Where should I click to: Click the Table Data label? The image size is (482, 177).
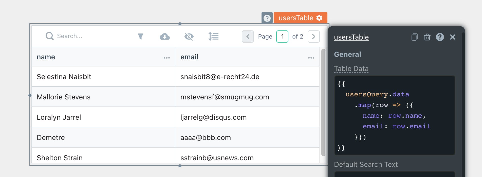(x=351, y=69)
